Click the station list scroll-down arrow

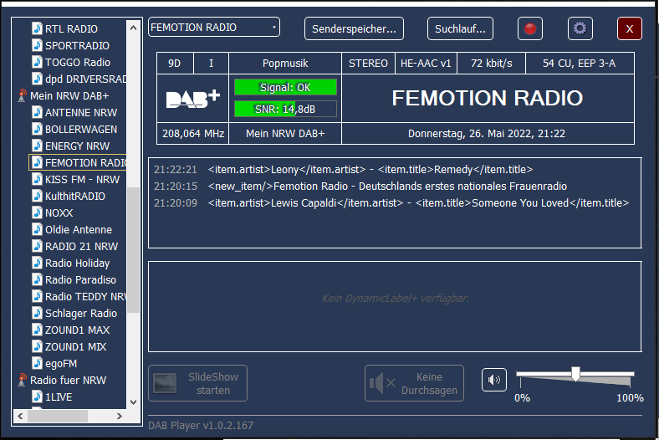click(x=134, y=402)
